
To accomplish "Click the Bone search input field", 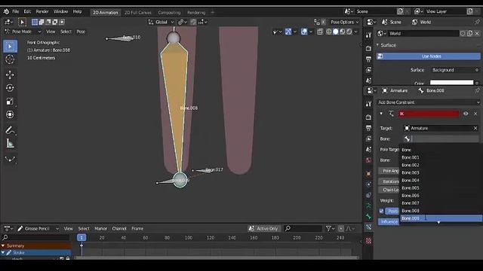I will pos(441,139).
